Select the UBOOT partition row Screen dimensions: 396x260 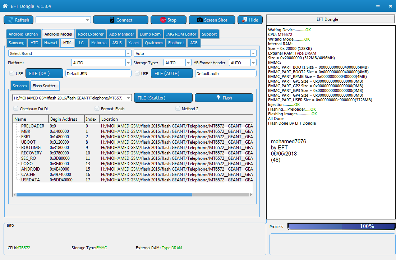click(x=133, y=142)
